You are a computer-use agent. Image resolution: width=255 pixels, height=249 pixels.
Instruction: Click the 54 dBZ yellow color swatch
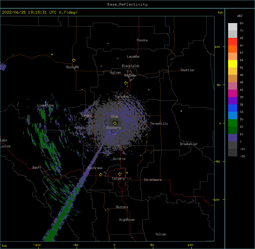233,64
